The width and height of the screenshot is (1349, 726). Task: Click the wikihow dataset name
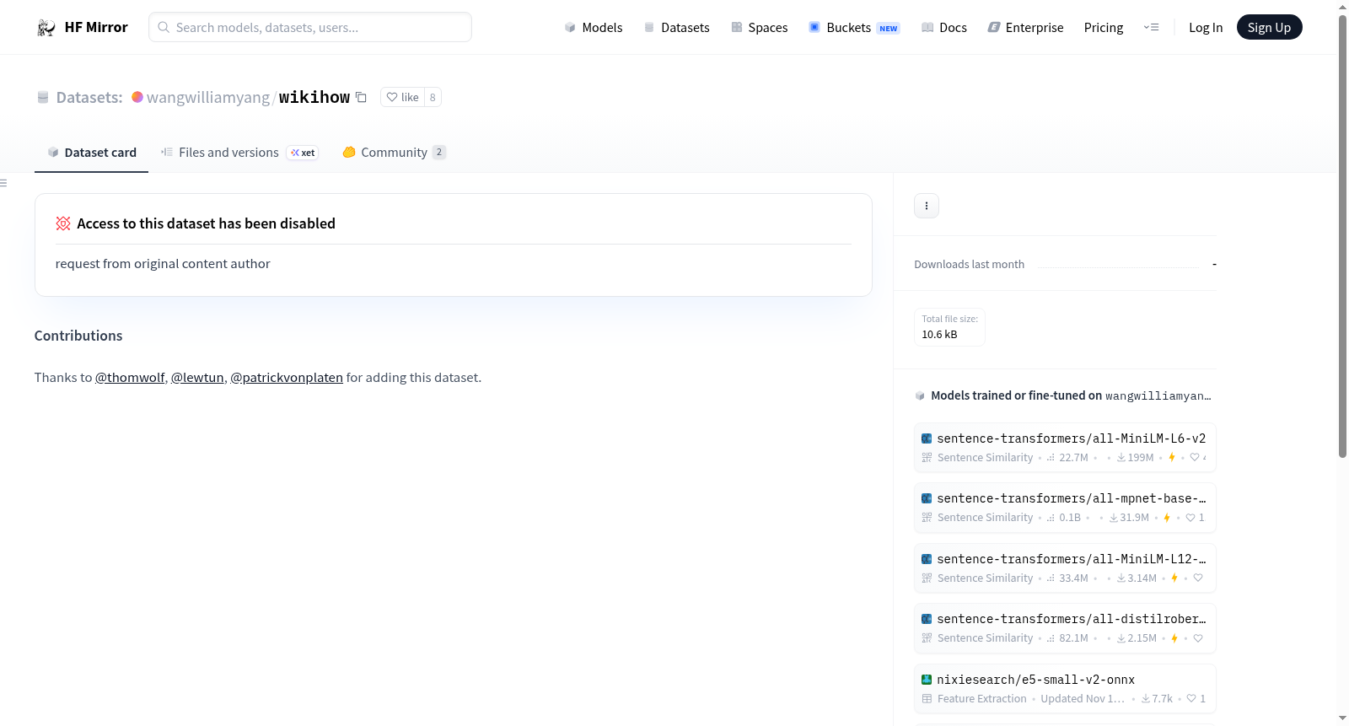[x=314, y=98]
